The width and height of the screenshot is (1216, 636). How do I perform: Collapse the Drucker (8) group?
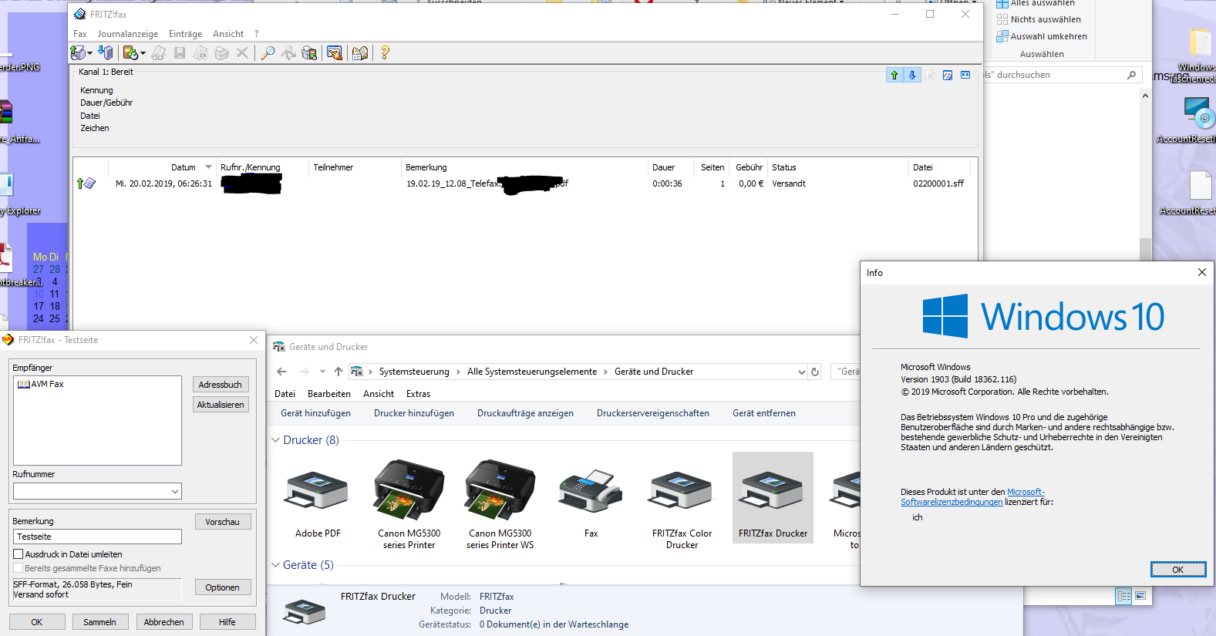point(276,440)
